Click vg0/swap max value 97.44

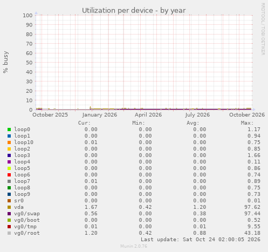252,214
